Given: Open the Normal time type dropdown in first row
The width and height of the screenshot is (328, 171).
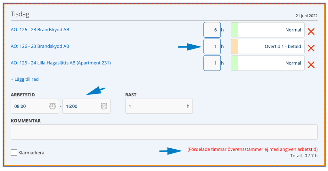Looking at the screenshot, I should point(267,30).
